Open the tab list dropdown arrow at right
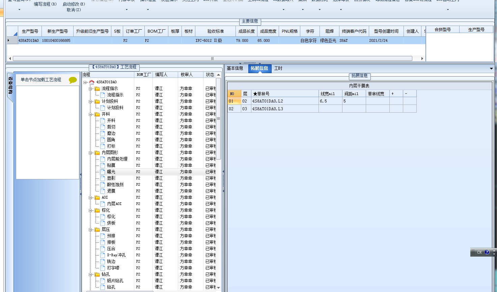This screenshot has height=292, width=497. 491,68
